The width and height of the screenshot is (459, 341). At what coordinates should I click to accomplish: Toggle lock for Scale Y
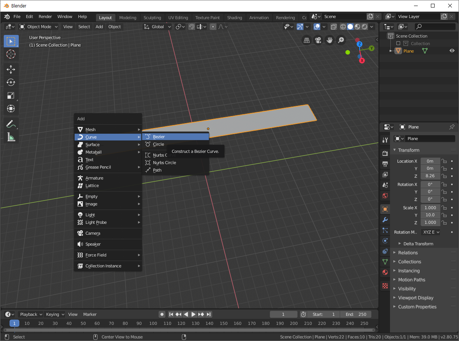(x=444, y=215)
